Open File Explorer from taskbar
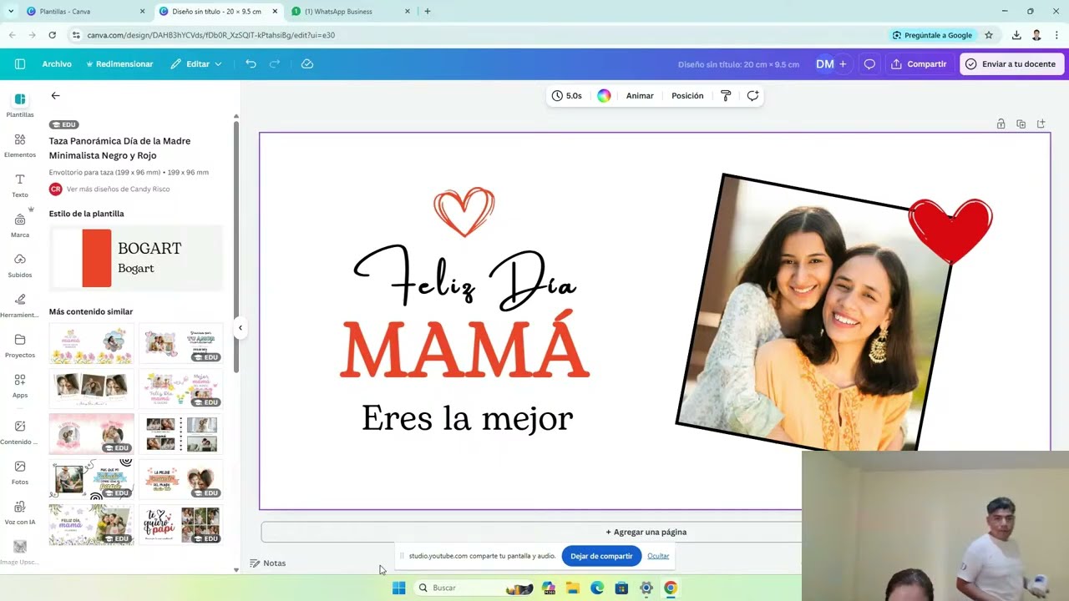 coord(573,588)
